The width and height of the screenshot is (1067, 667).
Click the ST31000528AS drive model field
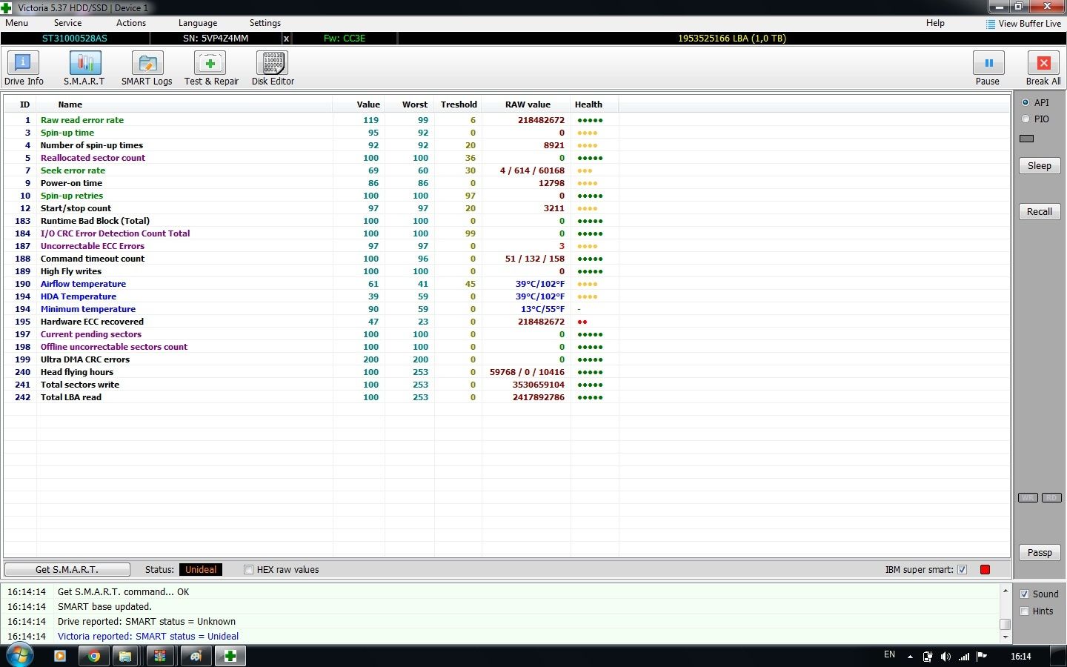point(75,39)
